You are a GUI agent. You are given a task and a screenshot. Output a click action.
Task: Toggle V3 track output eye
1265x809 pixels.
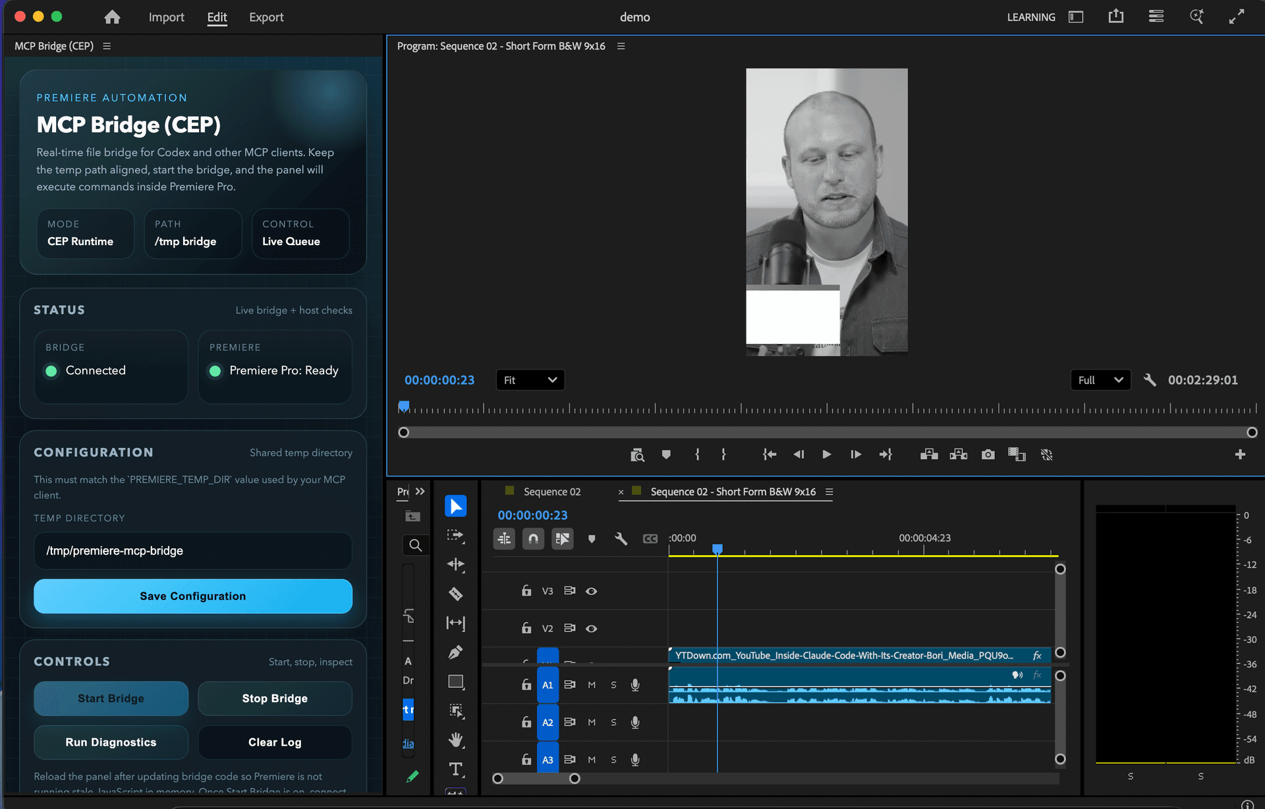tap(592, 591)
